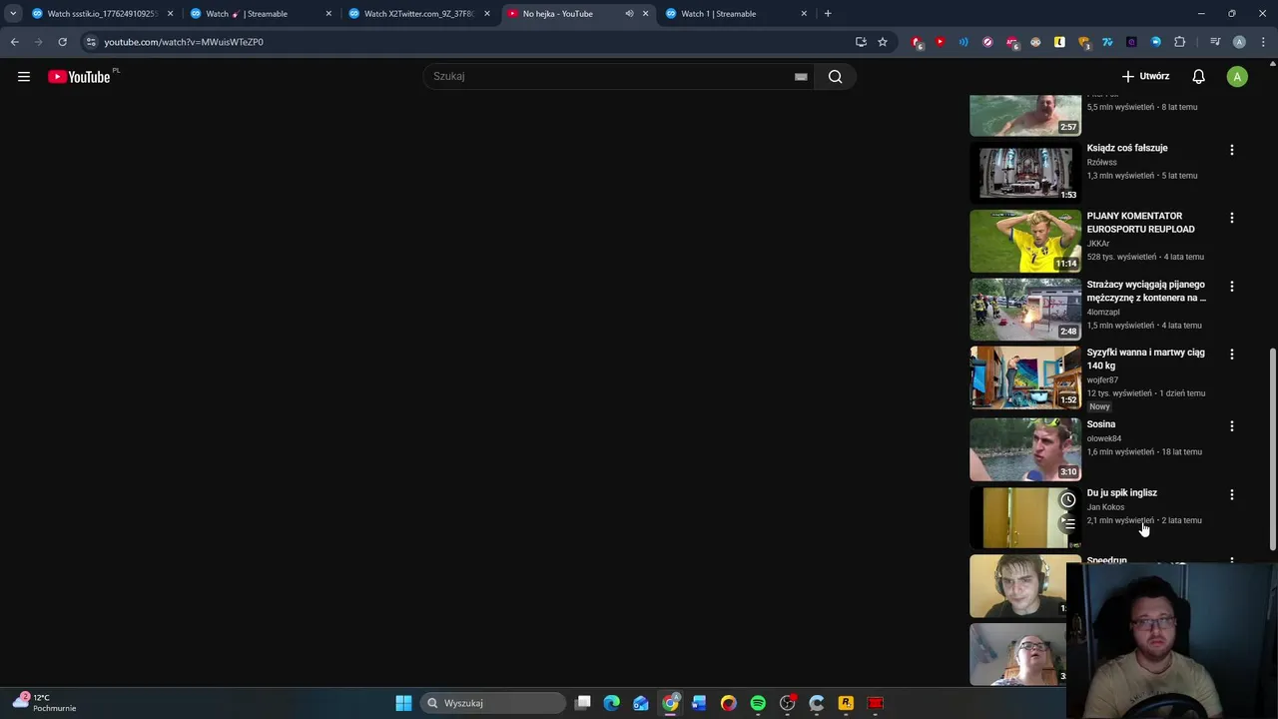Click the YouTube search magnifier button
Screen dimensions: 1278x719
pos(835,77)
